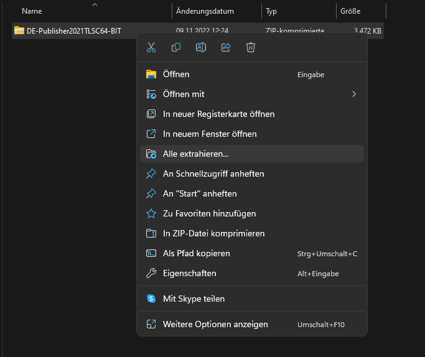Select Als Pfad kopieren
This screenshot has width=425, height=357.
coord(197,253)
